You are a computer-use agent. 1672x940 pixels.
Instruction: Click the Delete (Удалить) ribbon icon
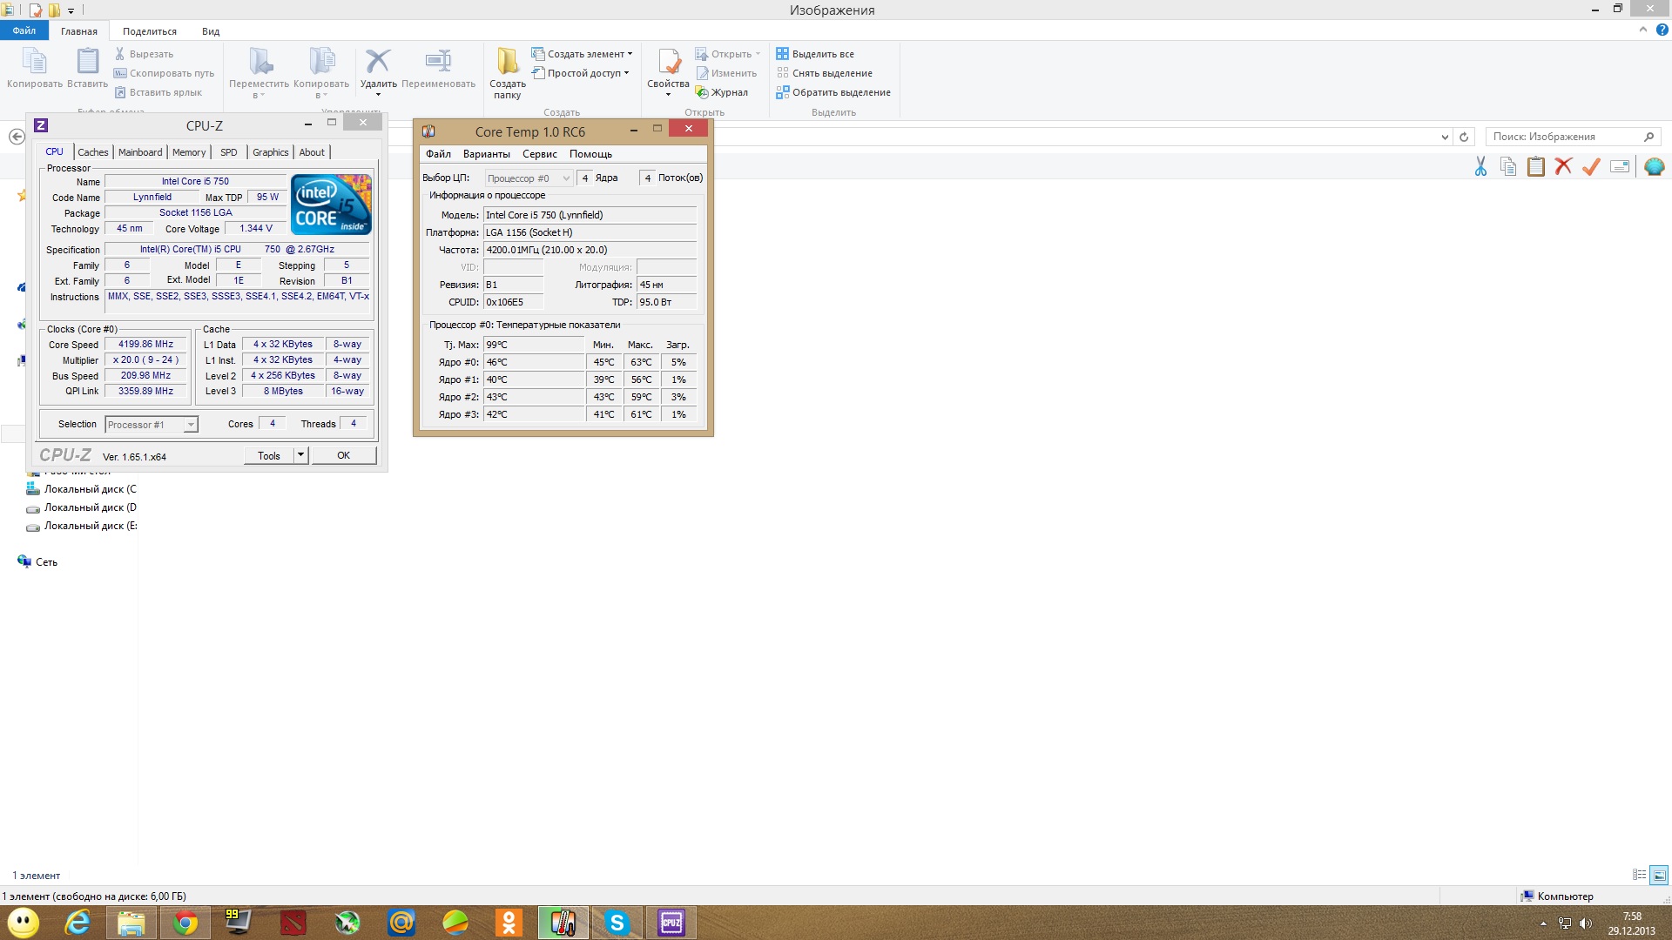[378, 71]
